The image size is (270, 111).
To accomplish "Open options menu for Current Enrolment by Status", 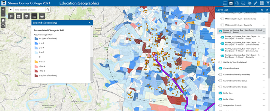I will point(264,81).
